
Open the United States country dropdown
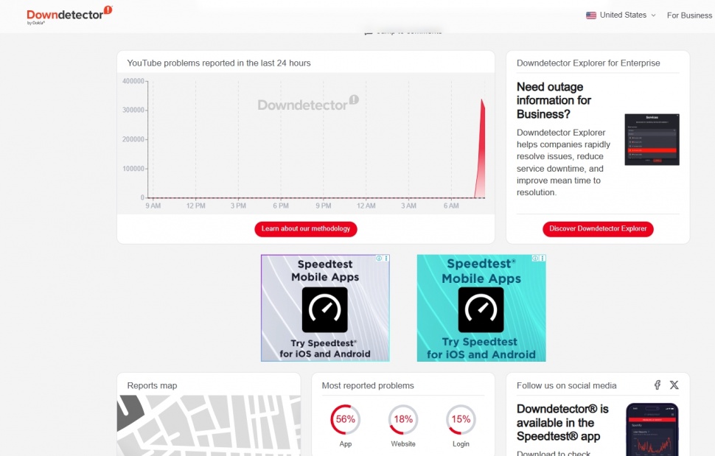625,15
